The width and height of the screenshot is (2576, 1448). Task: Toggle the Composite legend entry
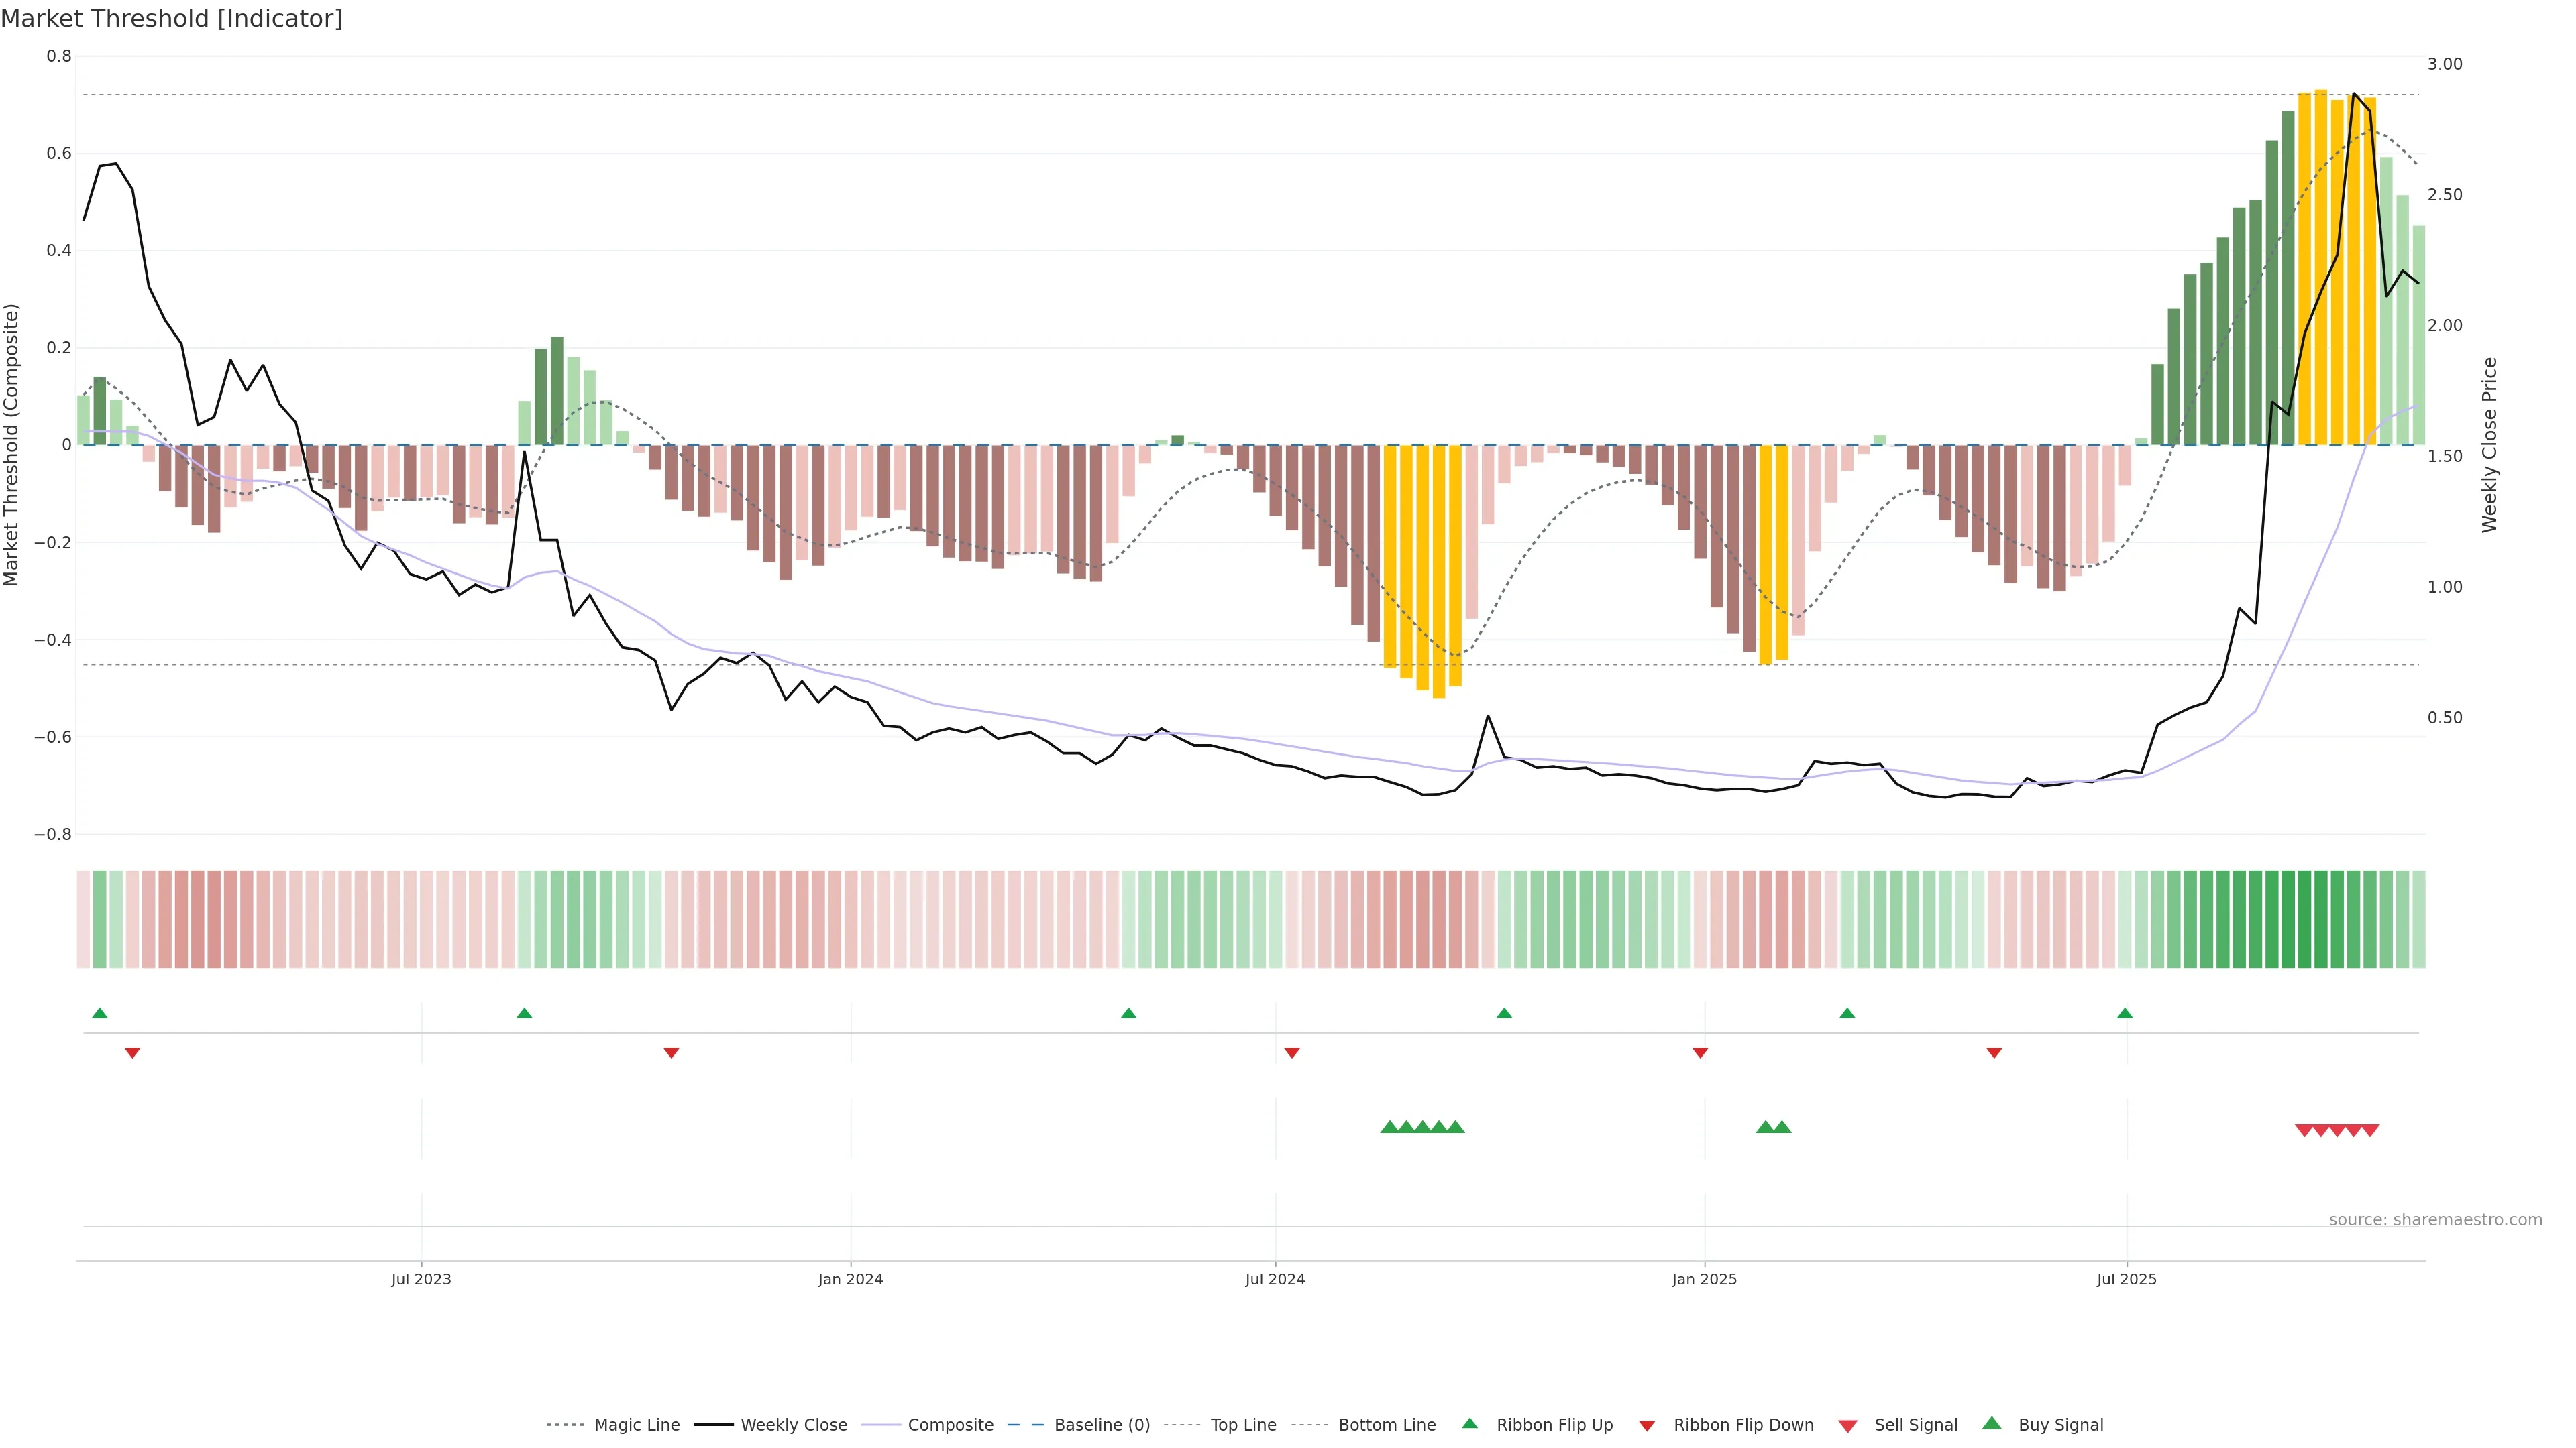point(950,1425)
